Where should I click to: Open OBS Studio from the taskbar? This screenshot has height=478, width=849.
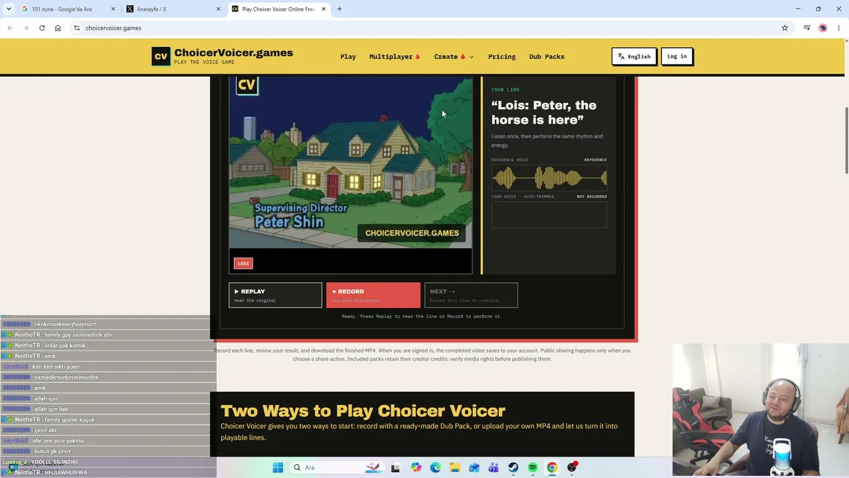pos(572,467)
